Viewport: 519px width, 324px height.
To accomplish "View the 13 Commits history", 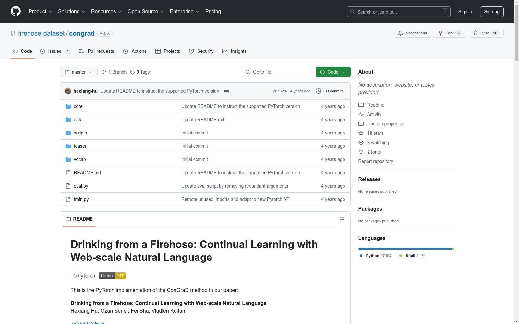I will 330,91.
